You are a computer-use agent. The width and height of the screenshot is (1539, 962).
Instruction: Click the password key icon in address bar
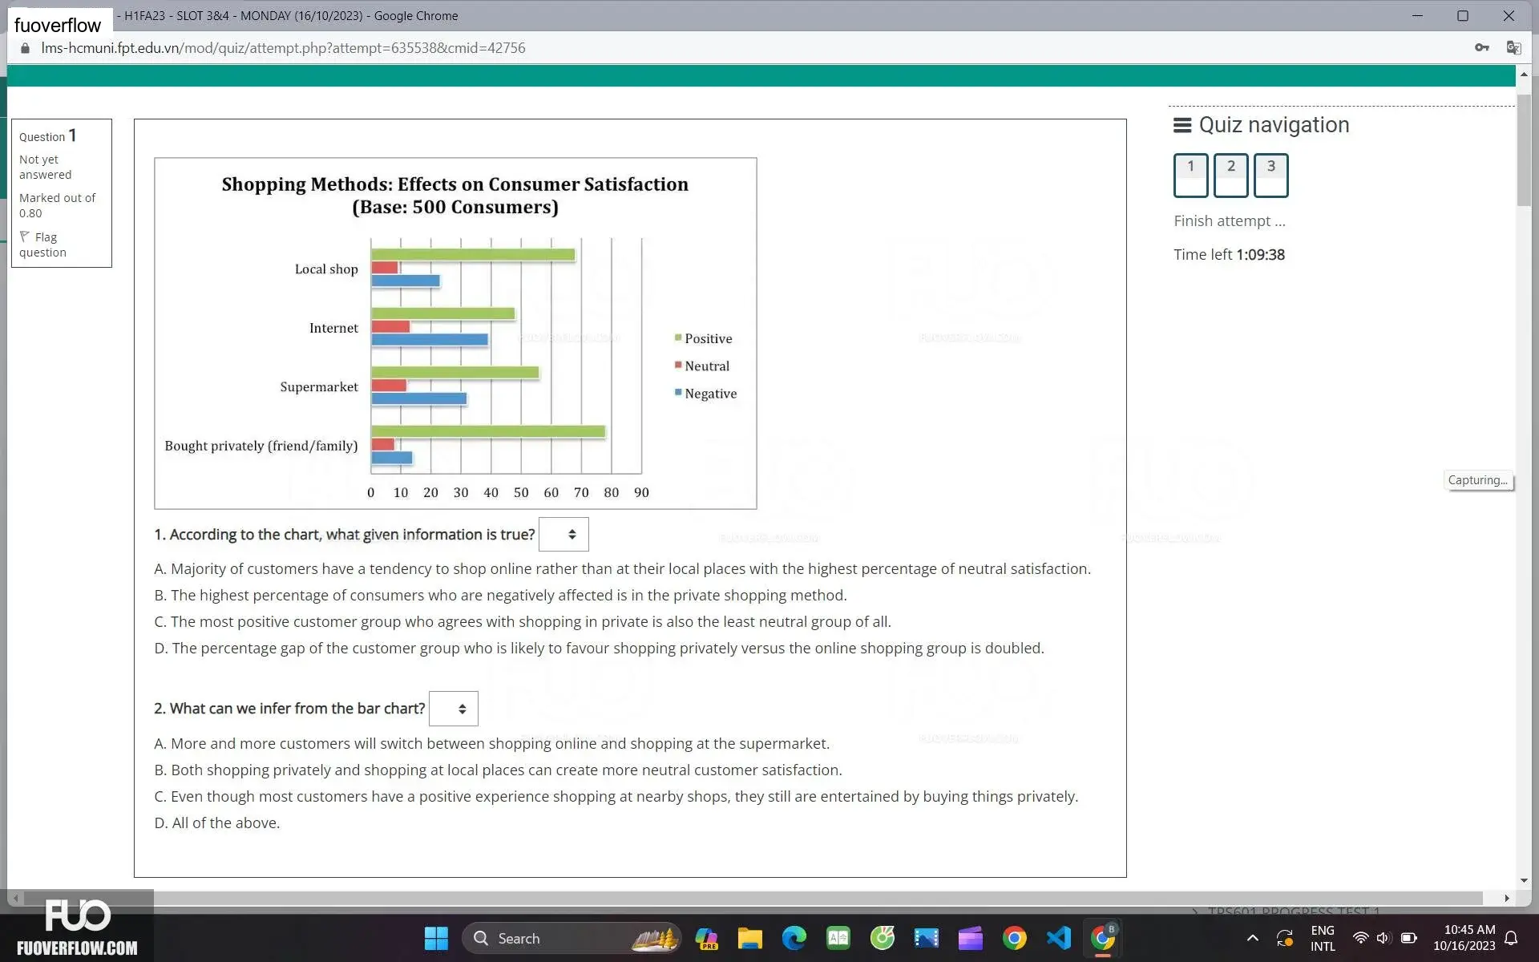[1481, 47]
